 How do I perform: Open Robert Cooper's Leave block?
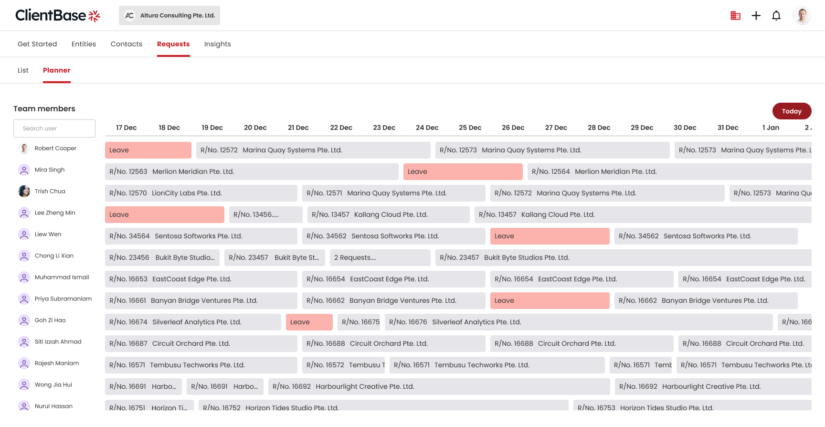click(x=148, y=150)
